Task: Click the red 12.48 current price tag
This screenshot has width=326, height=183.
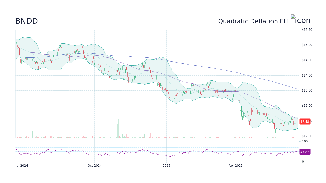Action: (305, 122)
